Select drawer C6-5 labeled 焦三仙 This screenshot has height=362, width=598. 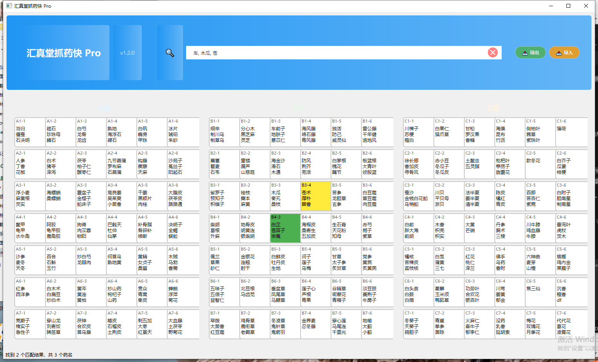coord(540,292)
